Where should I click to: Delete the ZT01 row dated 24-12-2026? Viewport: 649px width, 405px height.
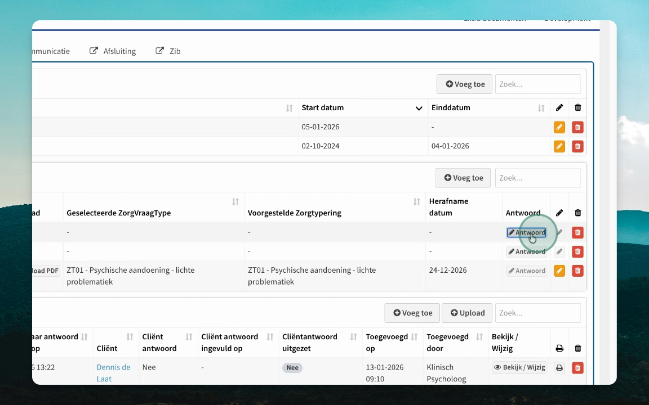point(578,271)
